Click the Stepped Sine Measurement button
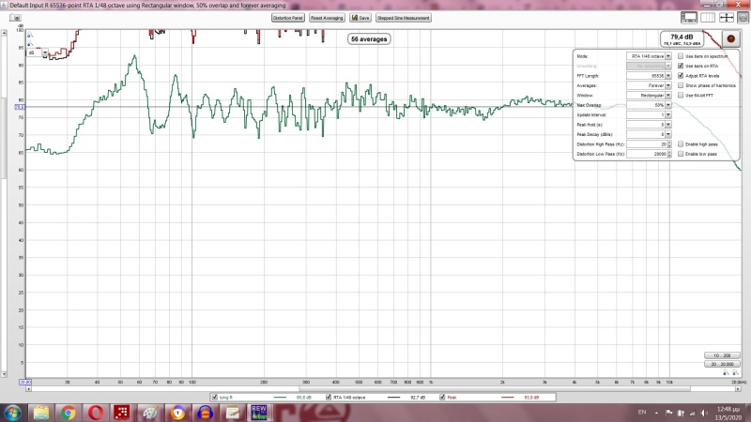The height and width of the screenshot is (422, 751). [404, 18]
